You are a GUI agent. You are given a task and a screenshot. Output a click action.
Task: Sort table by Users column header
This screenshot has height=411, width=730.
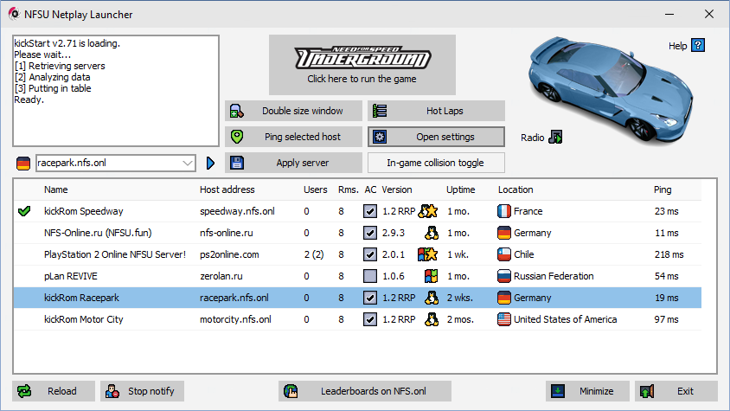coord(315,189)
